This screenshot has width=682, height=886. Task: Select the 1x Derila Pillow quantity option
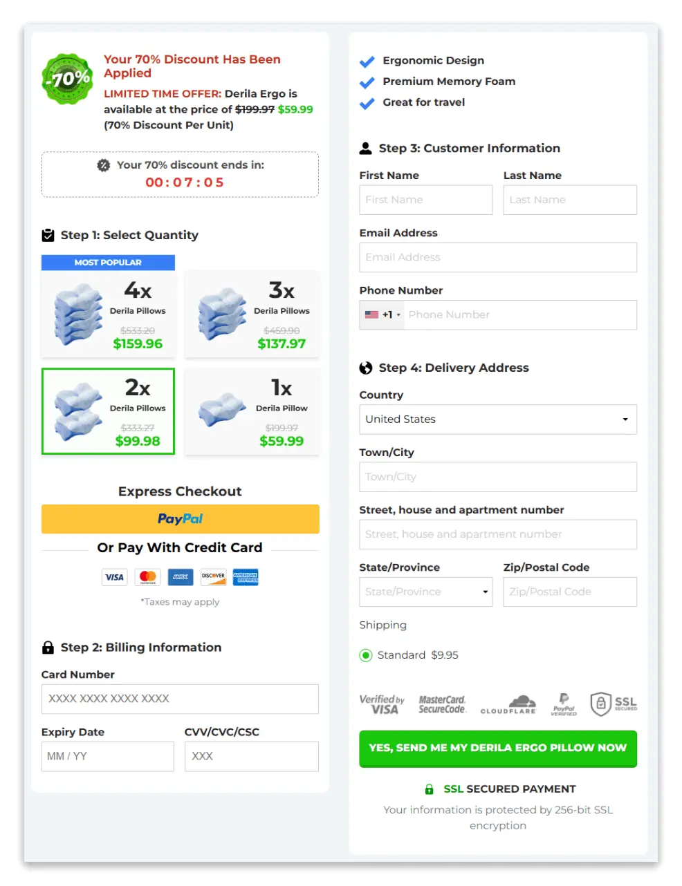(x=252, y=411)
